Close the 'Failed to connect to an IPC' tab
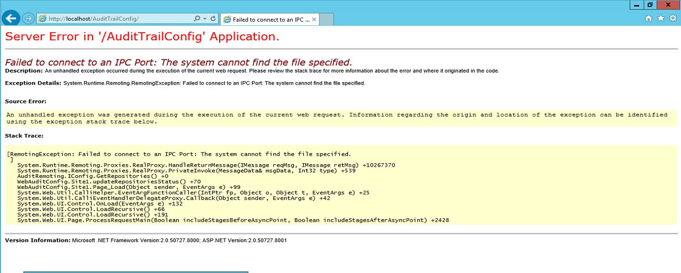The image size is (681, 273). click(x=314, y=20)
